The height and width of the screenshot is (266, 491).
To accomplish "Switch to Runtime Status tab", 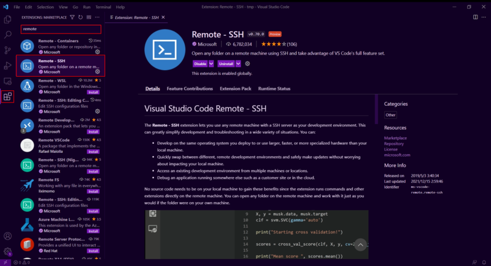I will (x=274, y=88).
